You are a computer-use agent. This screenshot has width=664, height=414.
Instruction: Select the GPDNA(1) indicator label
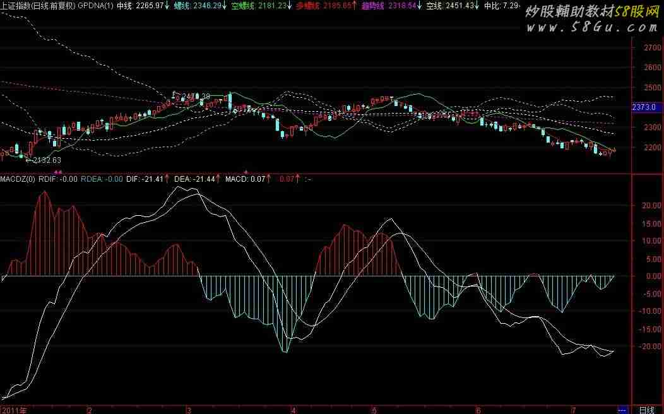pos(95,5)
